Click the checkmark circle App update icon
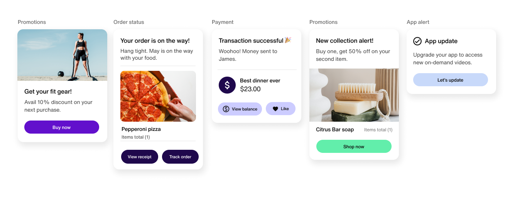The image size is (510, 201). click(417, 41)
